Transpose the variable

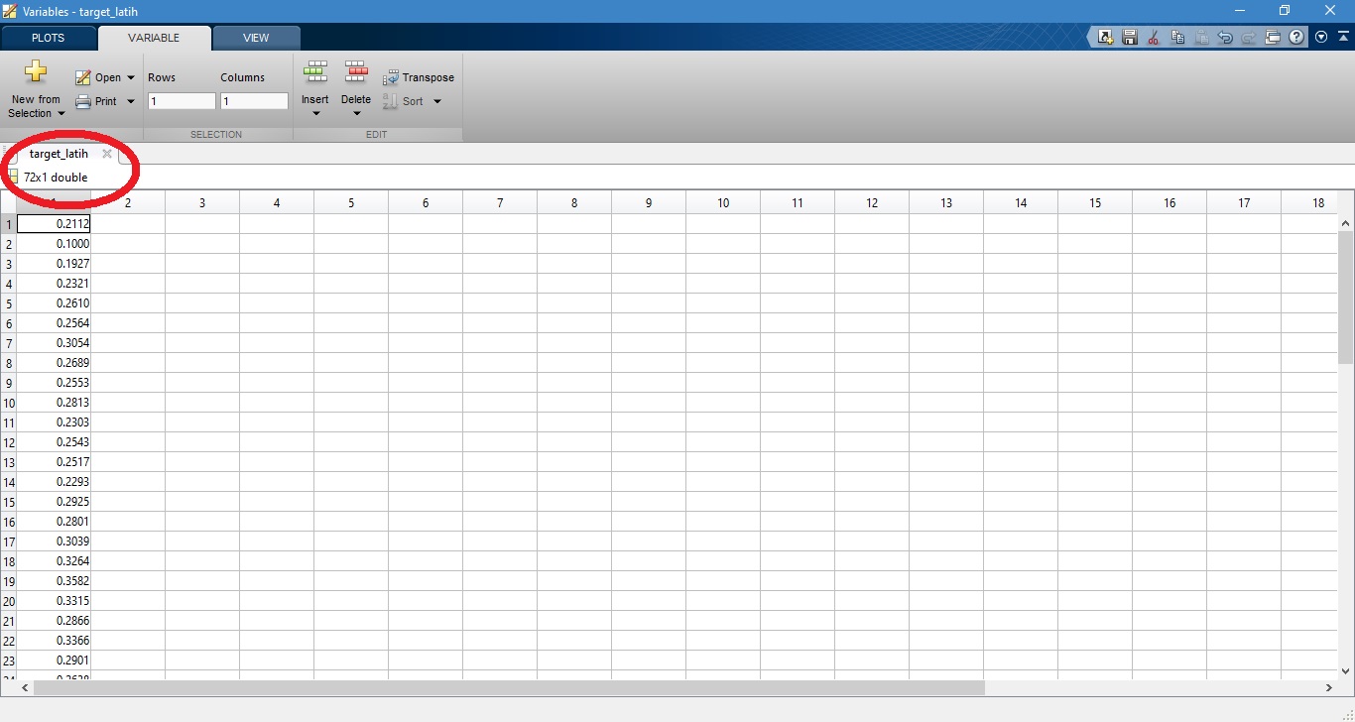click(x=419, y=77)
